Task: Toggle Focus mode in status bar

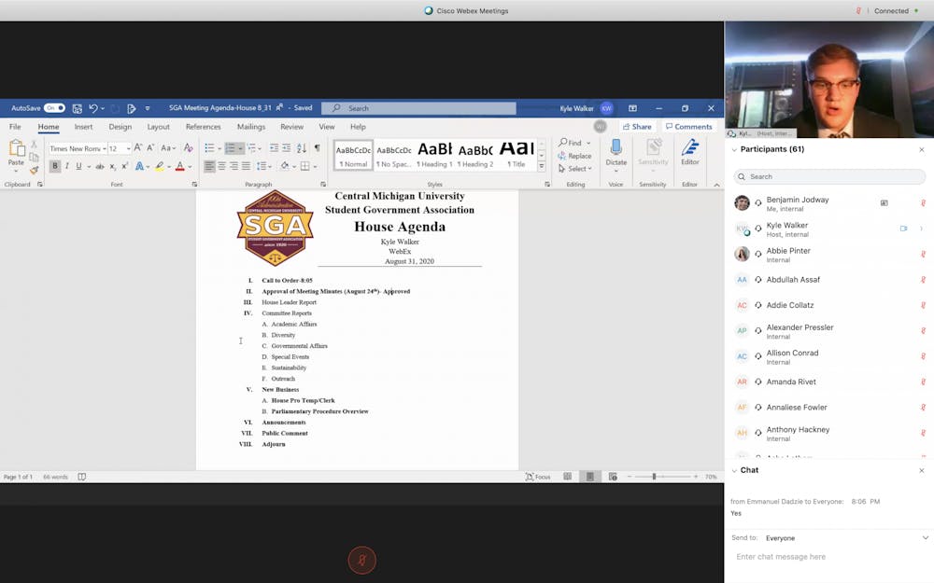Action: pyautogui.click(x=537, y=477)
